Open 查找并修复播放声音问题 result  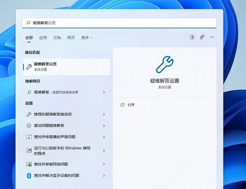point(66,137)
